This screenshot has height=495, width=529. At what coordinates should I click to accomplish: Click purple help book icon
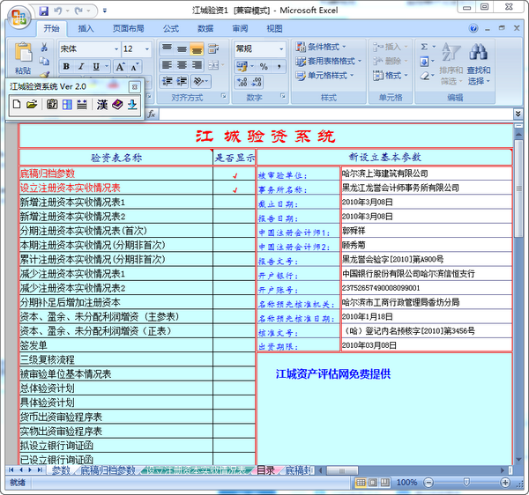coord(117,104)
